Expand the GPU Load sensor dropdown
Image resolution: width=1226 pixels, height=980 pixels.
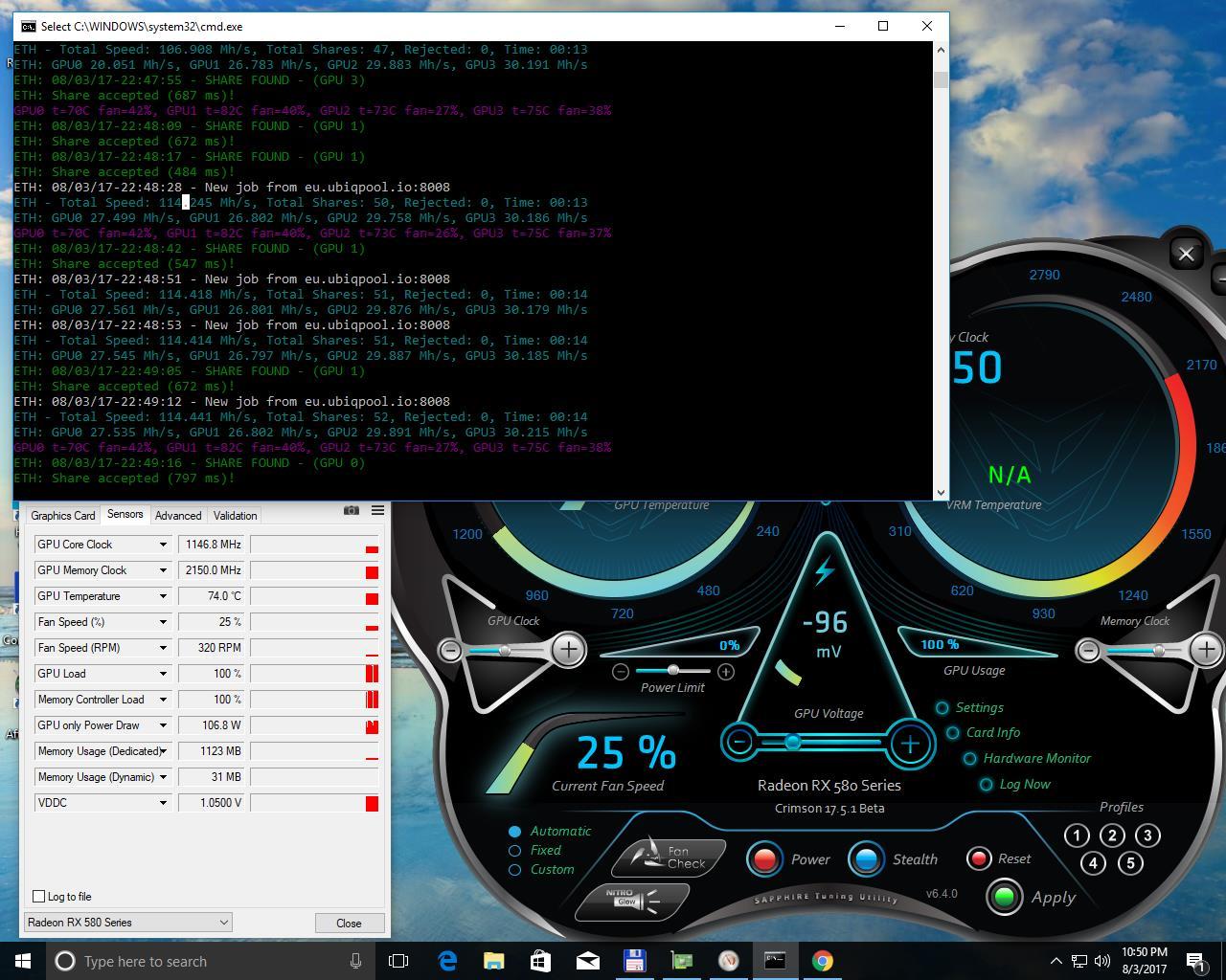163,674
